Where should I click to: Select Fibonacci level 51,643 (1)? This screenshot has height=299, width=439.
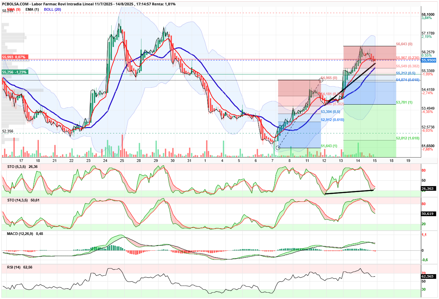point(329,146)
